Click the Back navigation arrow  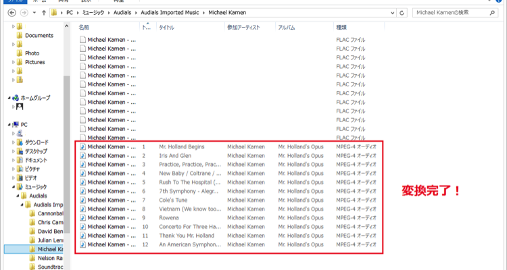(10, 12)
